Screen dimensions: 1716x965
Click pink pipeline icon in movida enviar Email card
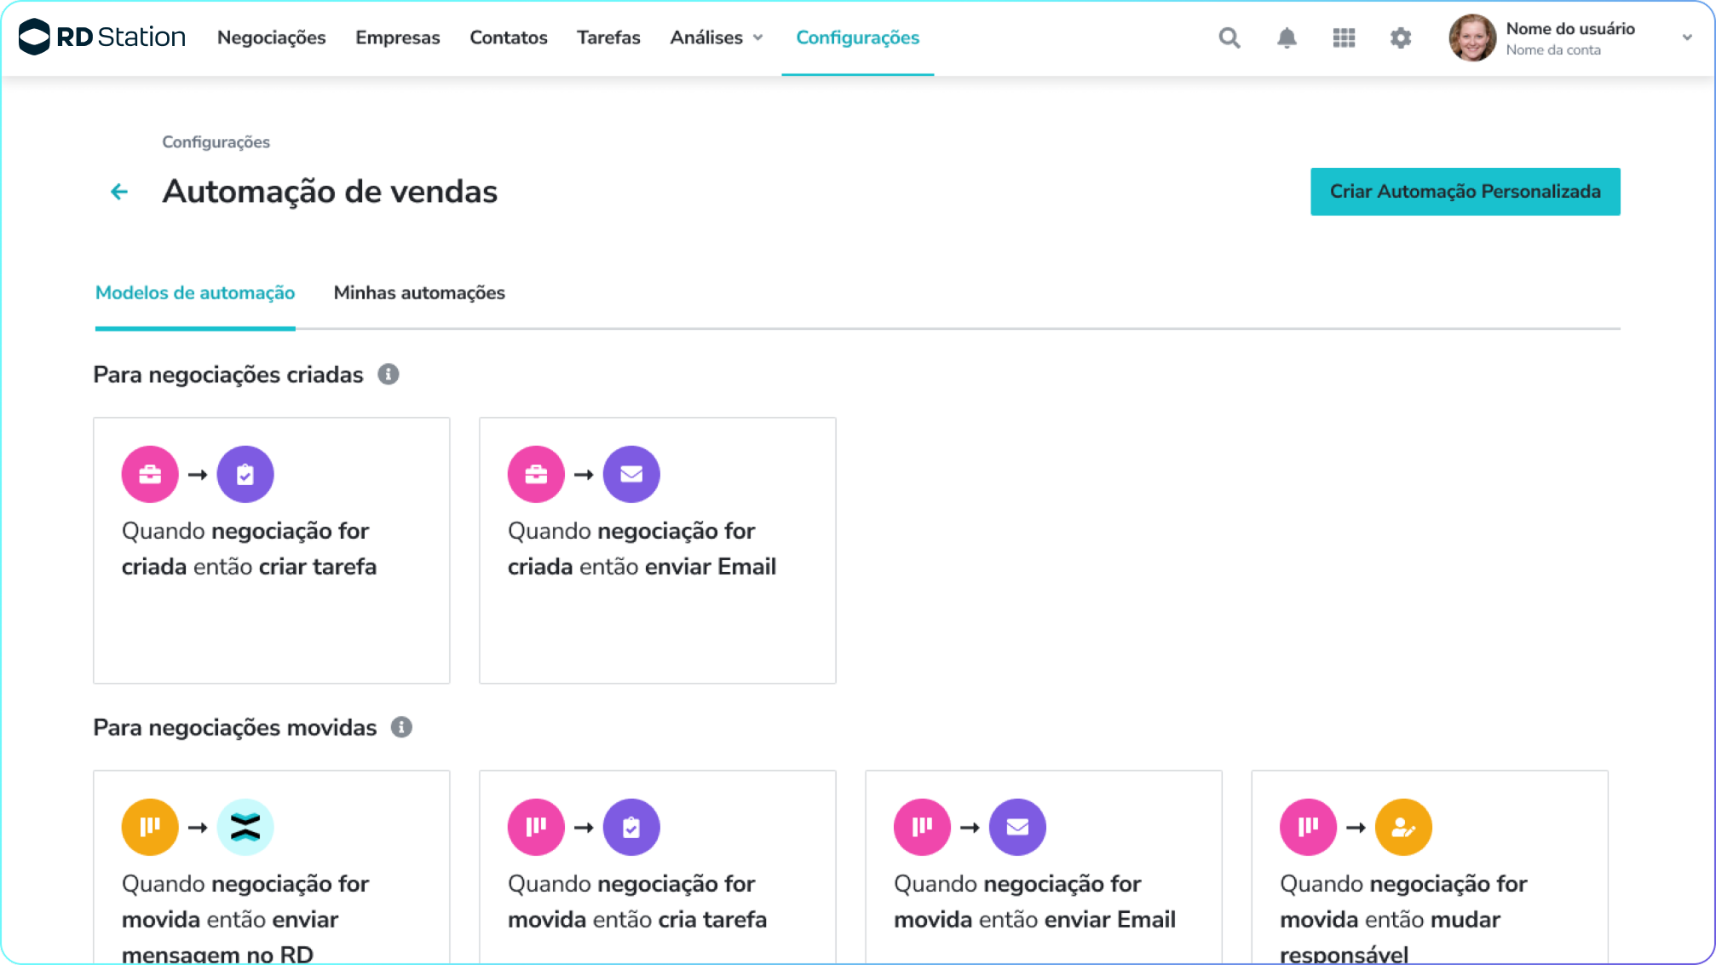922,827
